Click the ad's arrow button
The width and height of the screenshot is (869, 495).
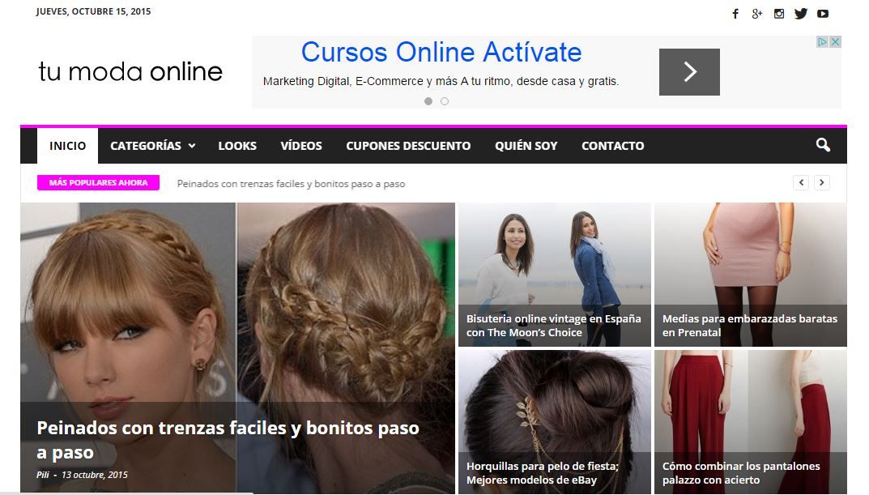point(689,72)
